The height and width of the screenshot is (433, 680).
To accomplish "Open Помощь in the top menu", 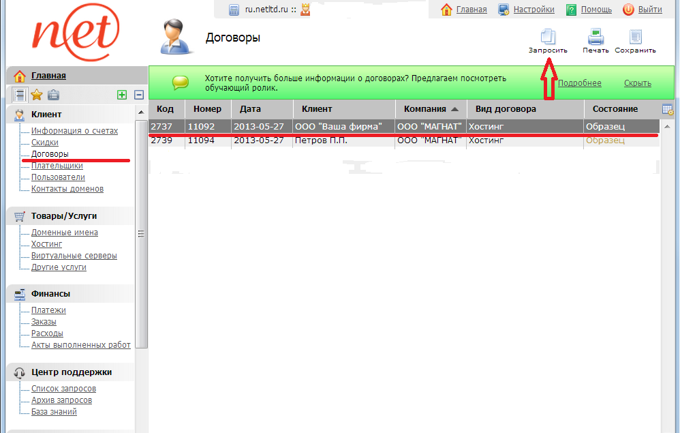I will [x=596, y=10].
